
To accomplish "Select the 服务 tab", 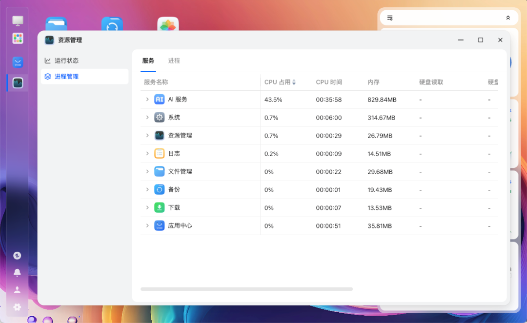I will tap(148, 61).
